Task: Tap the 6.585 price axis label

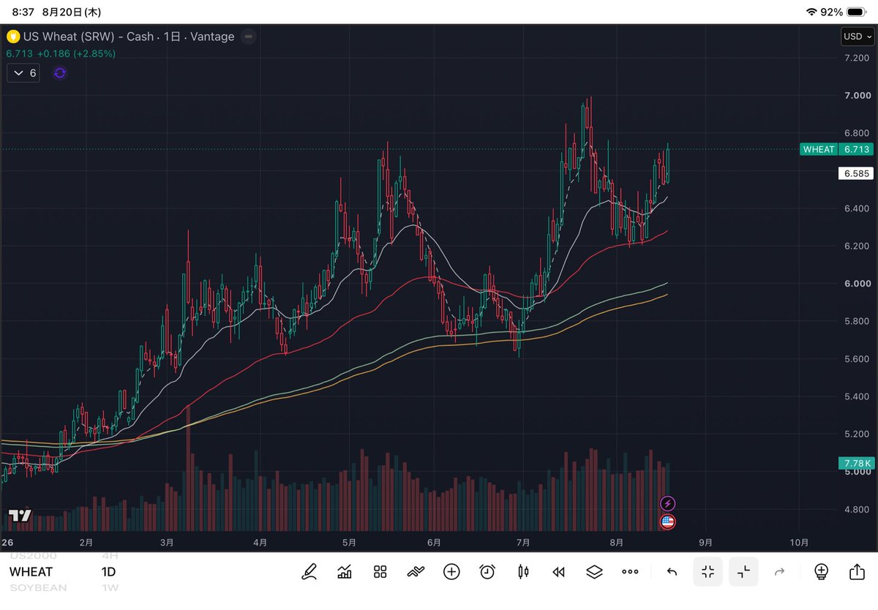Action: pyautogui.click(x=856, y=174)
